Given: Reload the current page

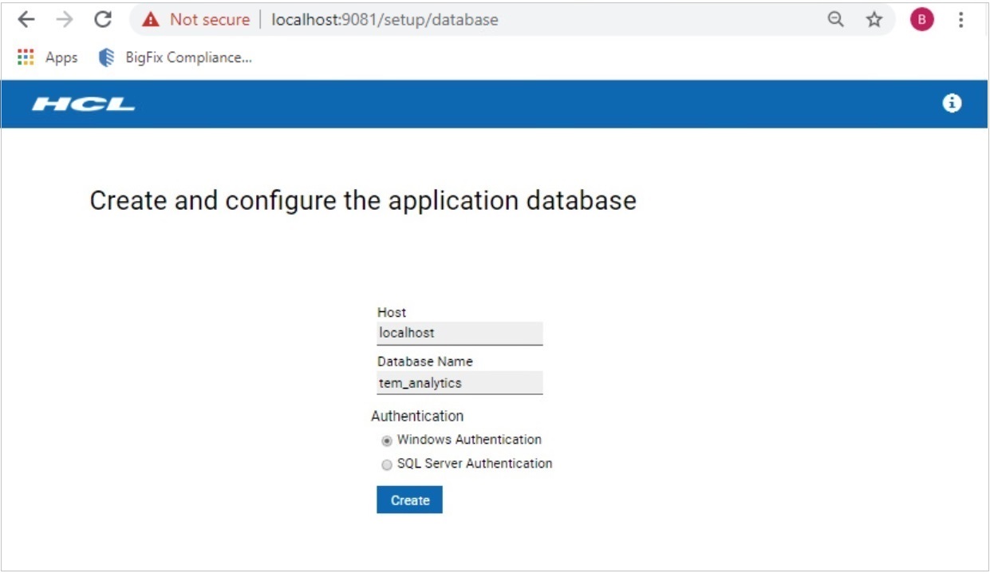Looking at the screenshot, I should click(102, 20).
